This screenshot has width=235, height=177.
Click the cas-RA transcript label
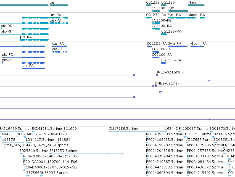tap(55, 15)
